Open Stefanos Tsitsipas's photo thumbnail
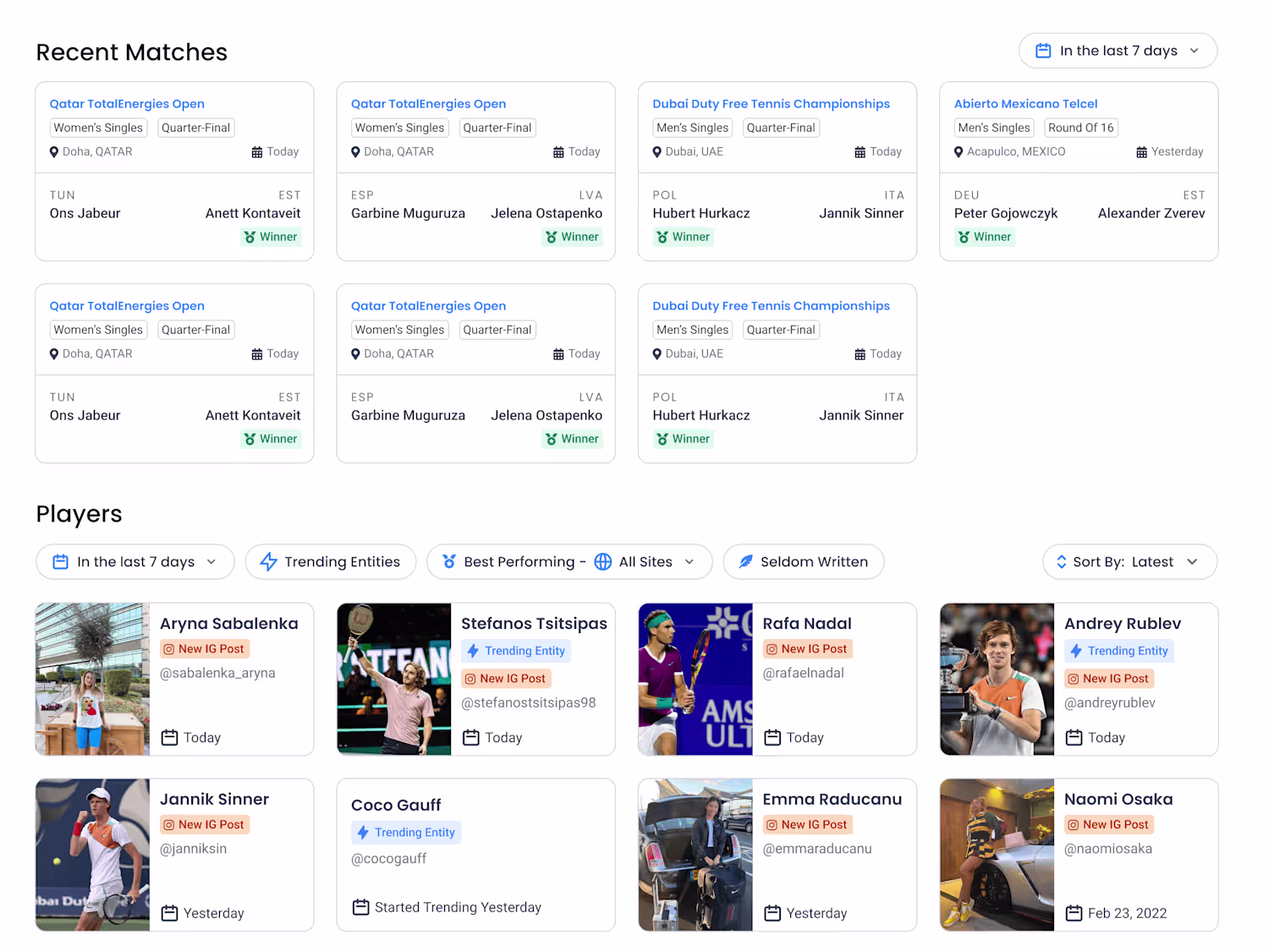 [394, 679]
